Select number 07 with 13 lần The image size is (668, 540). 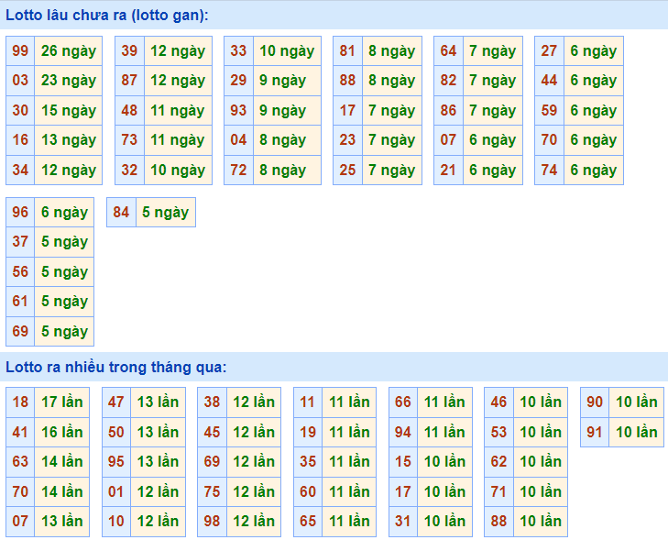[20, 522]
